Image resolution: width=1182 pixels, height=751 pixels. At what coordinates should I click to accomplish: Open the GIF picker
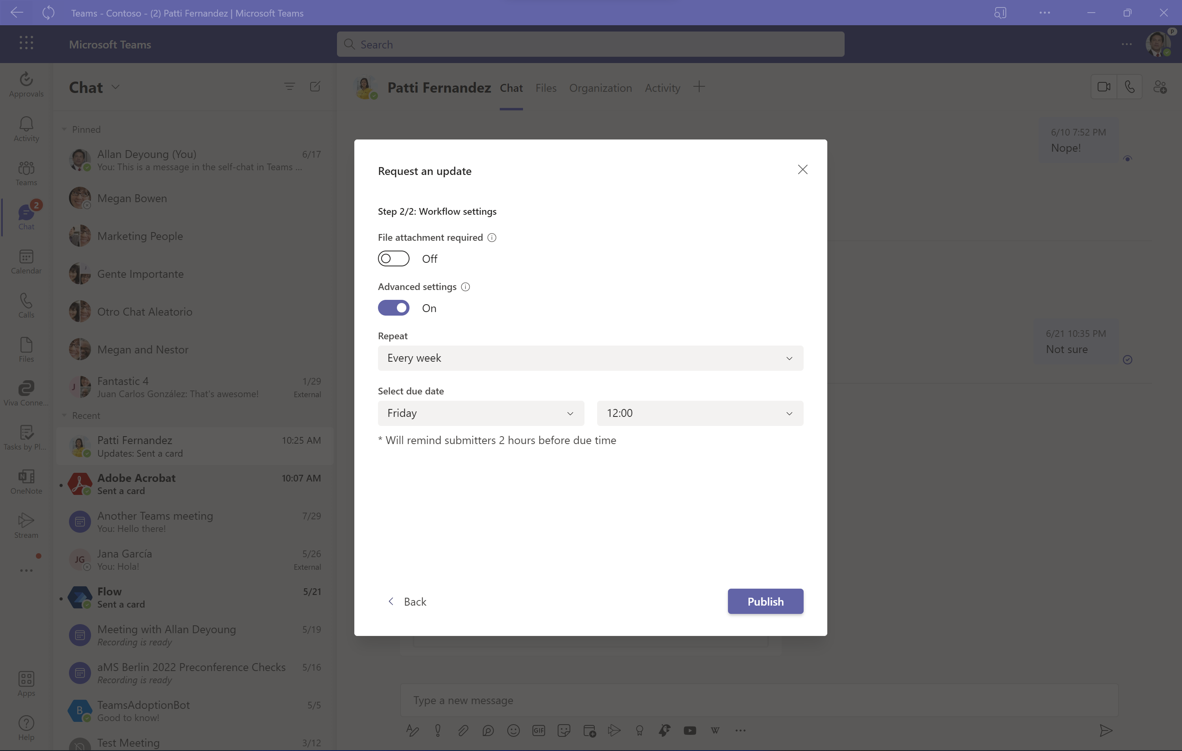538,731
